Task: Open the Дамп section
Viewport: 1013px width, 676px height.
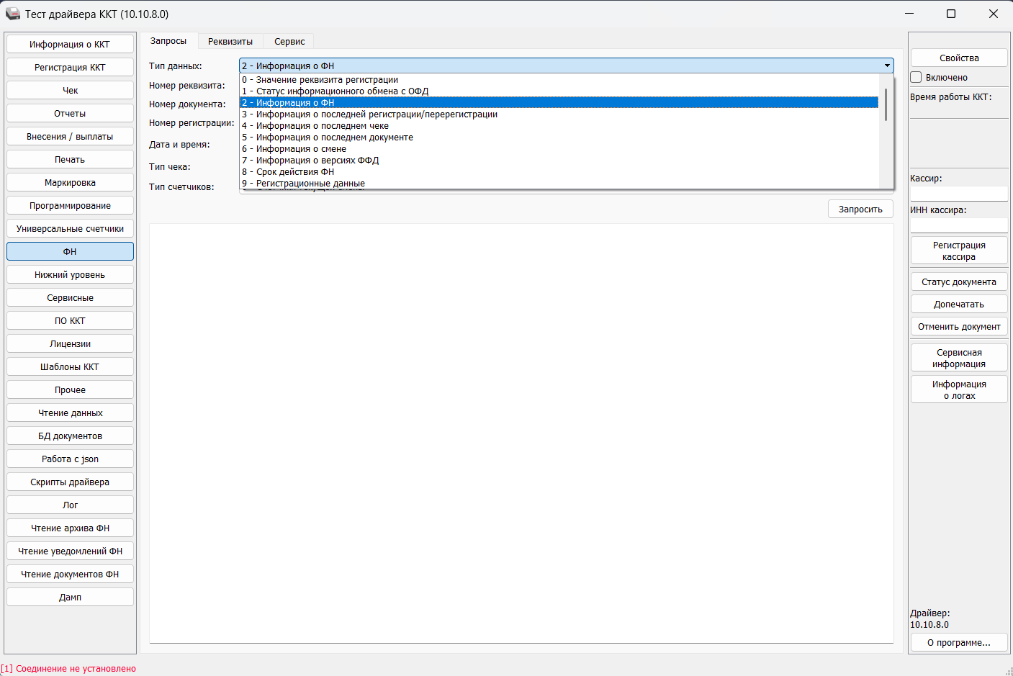Action: (70, 597)
